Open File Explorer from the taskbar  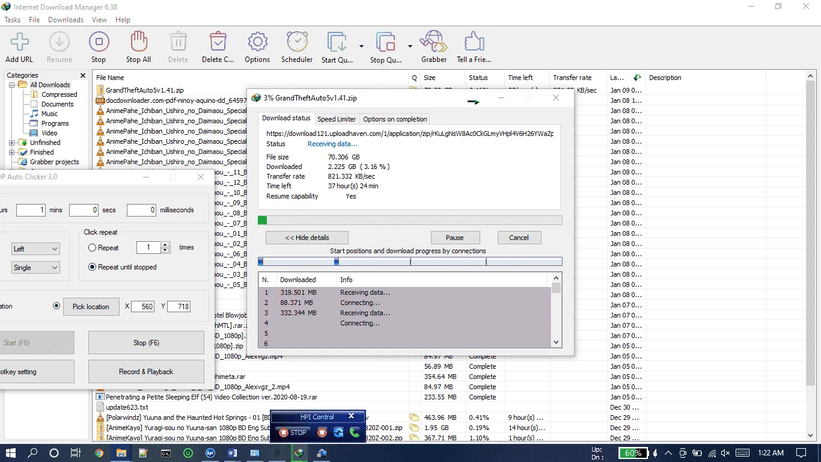(x=121, y=453)
